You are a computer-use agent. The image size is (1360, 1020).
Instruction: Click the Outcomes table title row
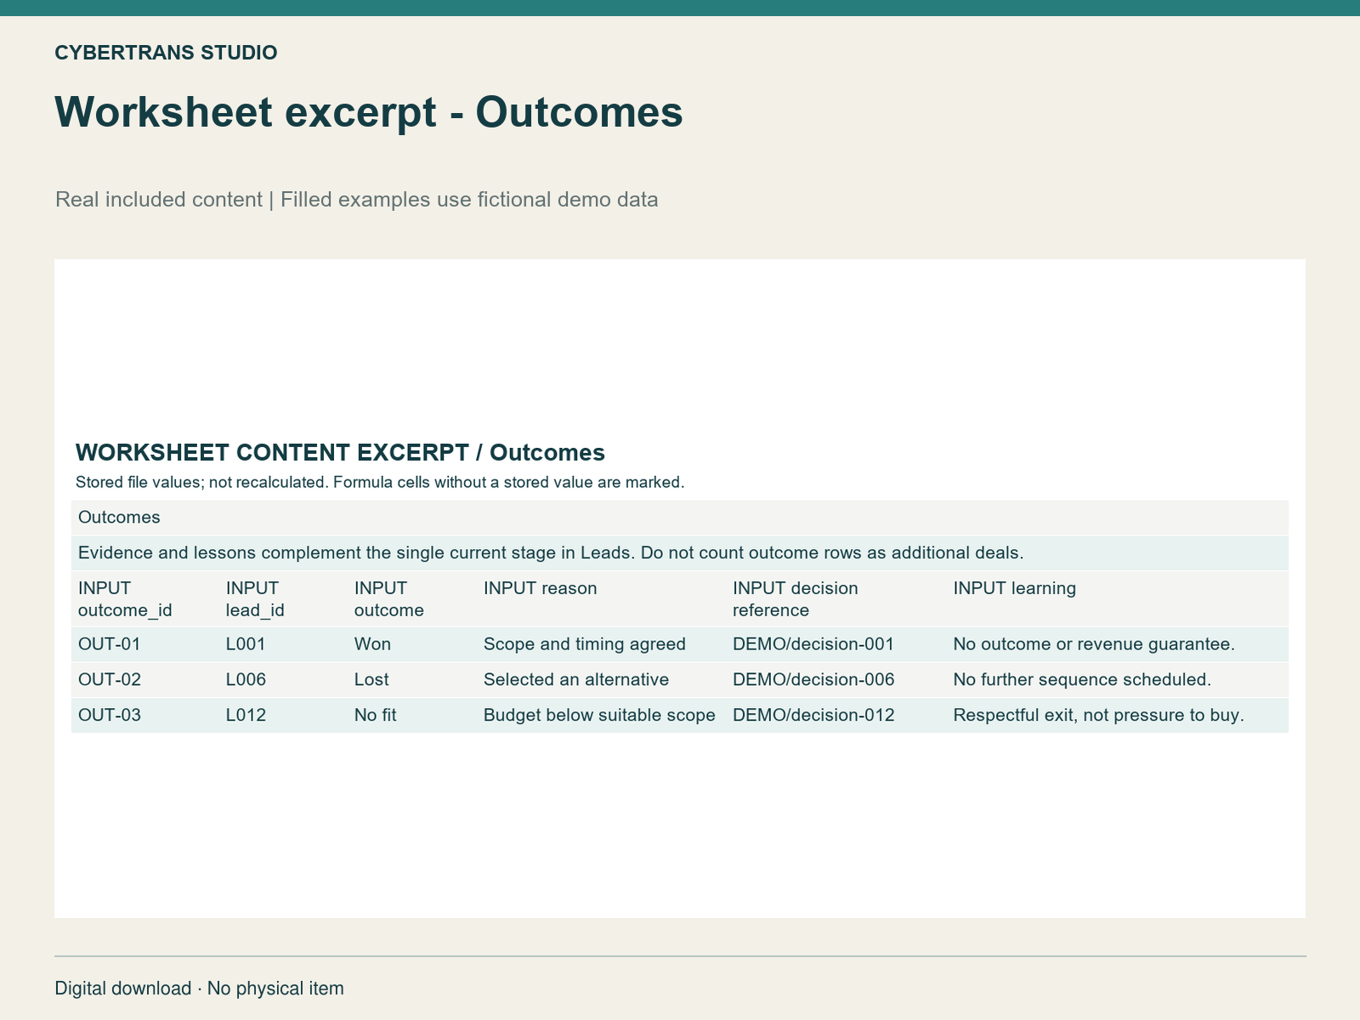(x=680, y=518)
